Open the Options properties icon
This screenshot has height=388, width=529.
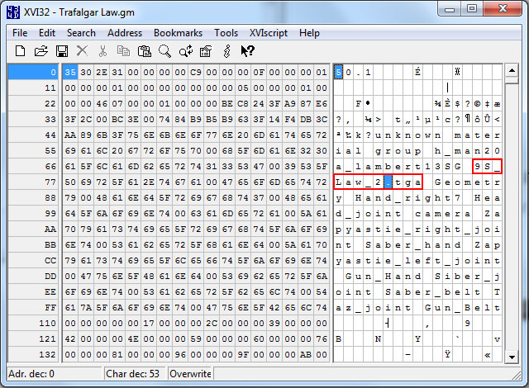pyautogui.click(x=206, y=51)
